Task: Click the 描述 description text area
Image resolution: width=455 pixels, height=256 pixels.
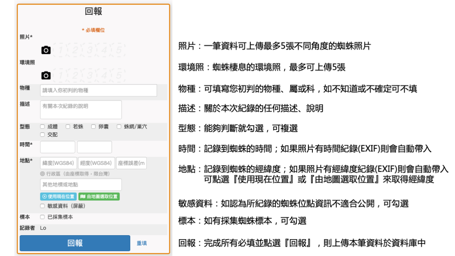Action: [x=81, y=109]
